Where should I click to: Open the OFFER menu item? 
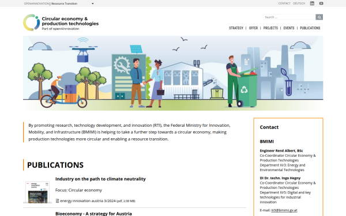253,28
